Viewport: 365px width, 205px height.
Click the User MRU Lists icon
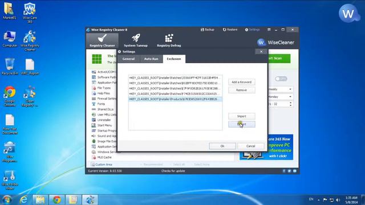pyautogui.click(x=94, y=114)
